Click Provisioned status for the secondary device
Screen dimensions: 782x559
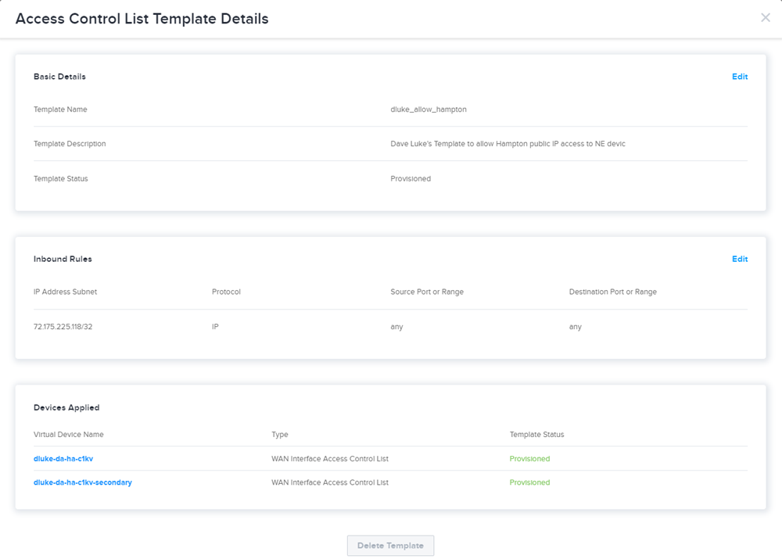point(529,482)
